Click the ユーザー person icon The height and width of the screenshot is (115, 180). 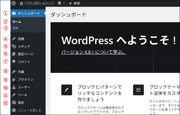pyautogui.click(x=14, y=87)
